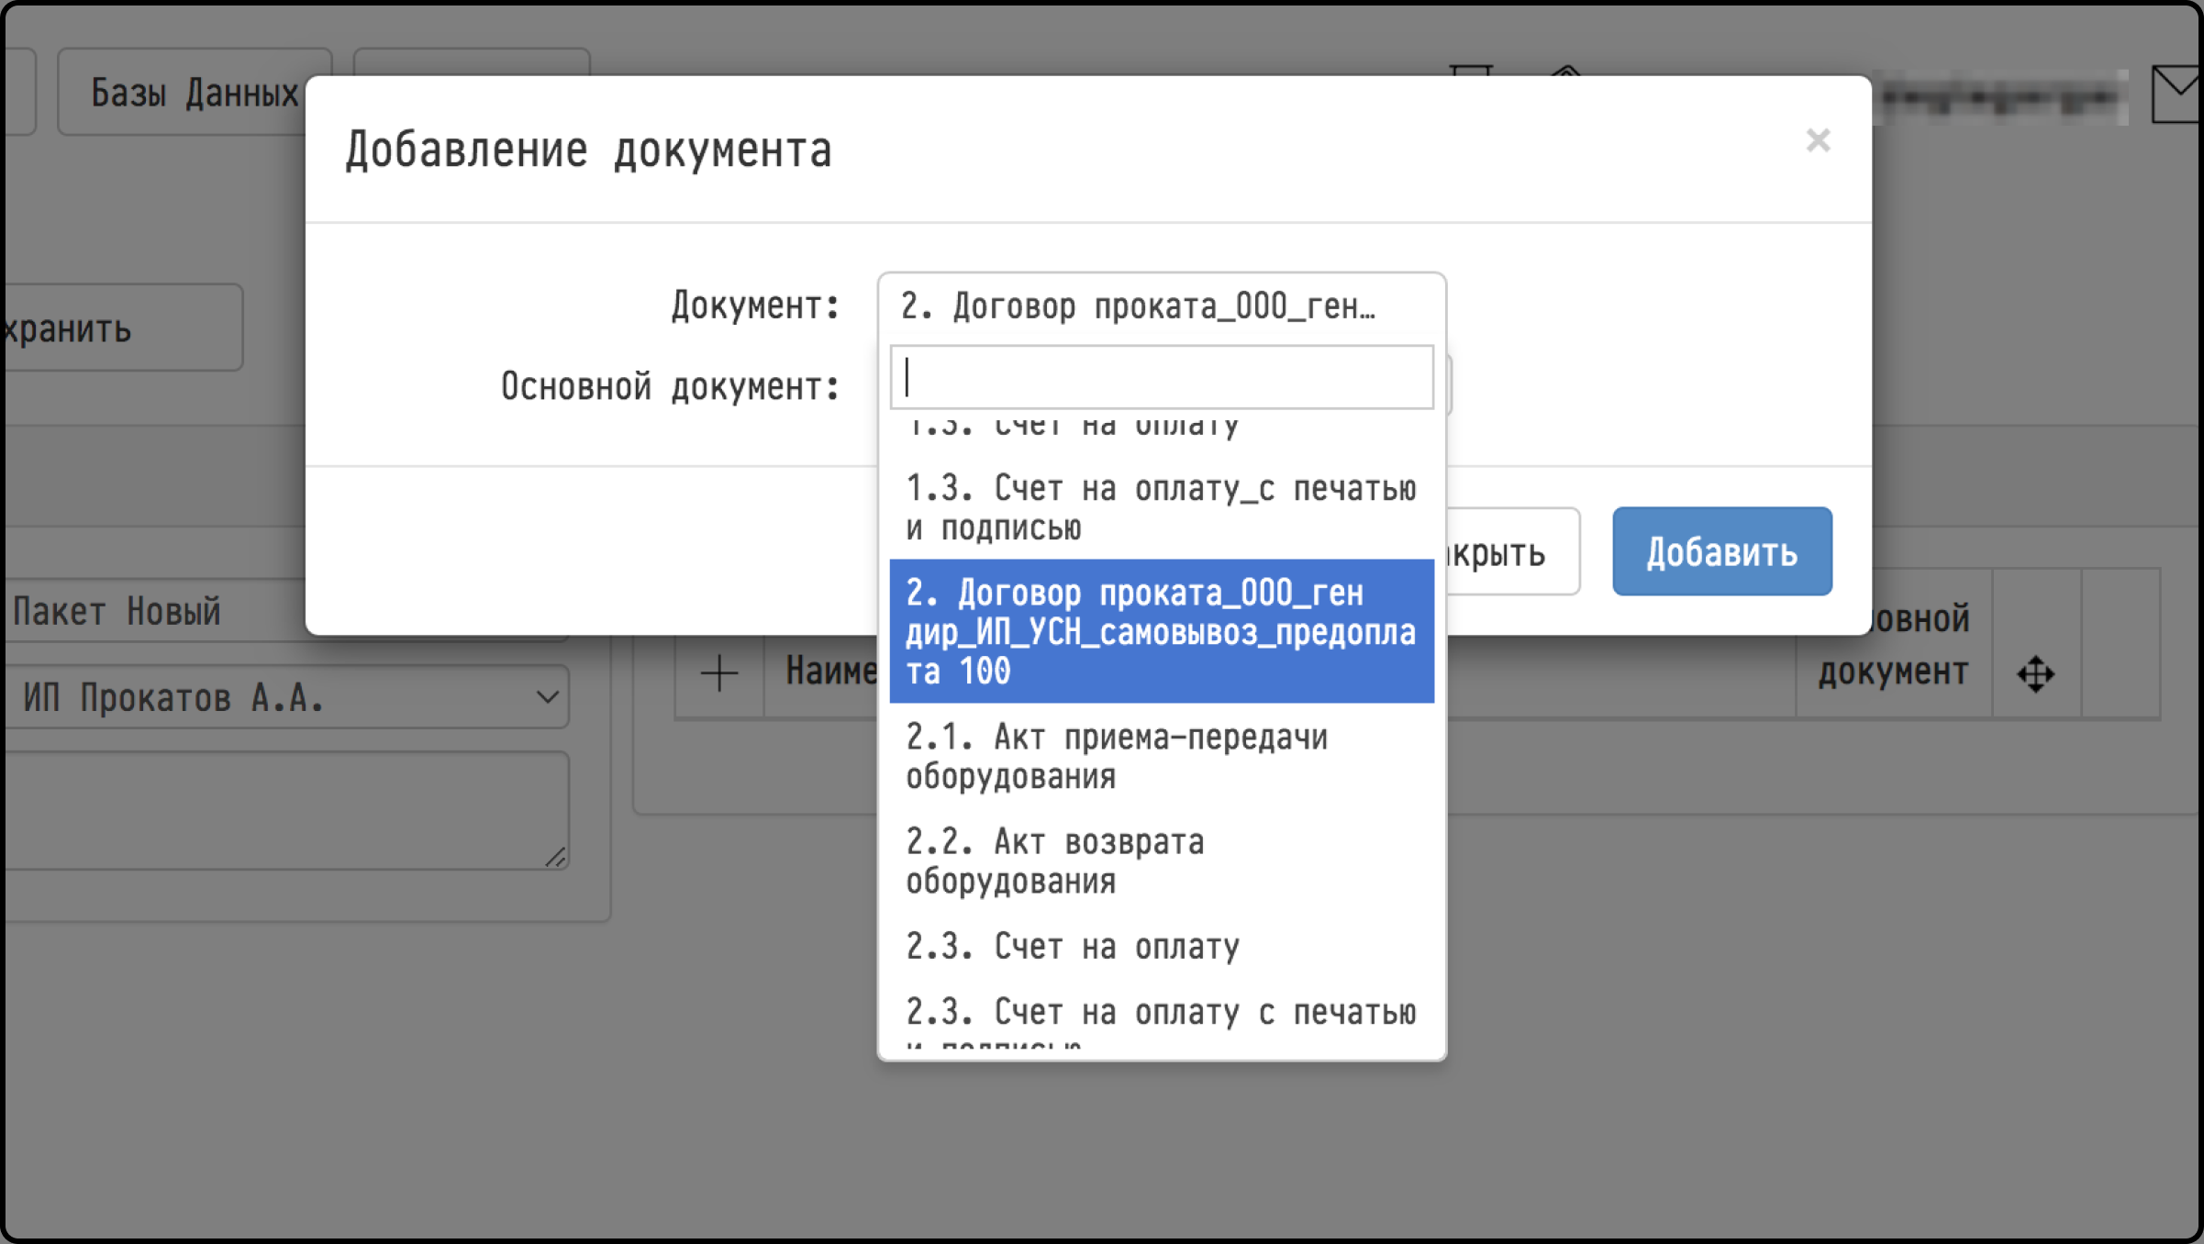The image size is (2204, 1244).
Task: Close the Добавление документа dialog with ×
Action: (1818, 140)
